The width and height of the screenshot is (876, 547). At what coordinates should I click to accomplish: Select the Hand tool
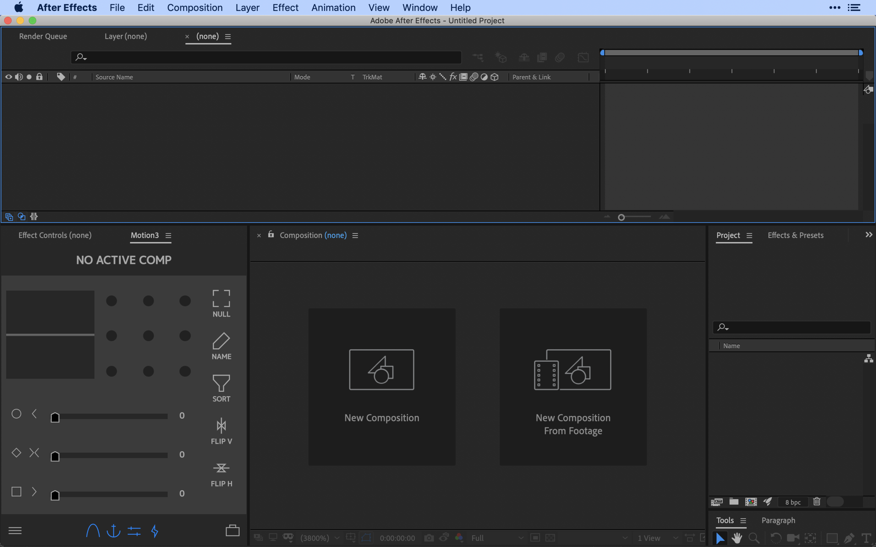point(737,538)
